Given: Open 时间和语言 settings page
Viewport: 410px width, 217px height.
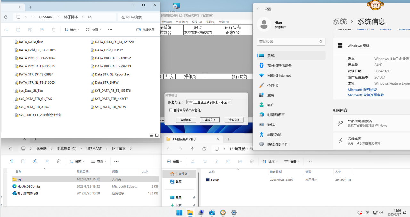Looking at the screenshot, I should point(291,115).
